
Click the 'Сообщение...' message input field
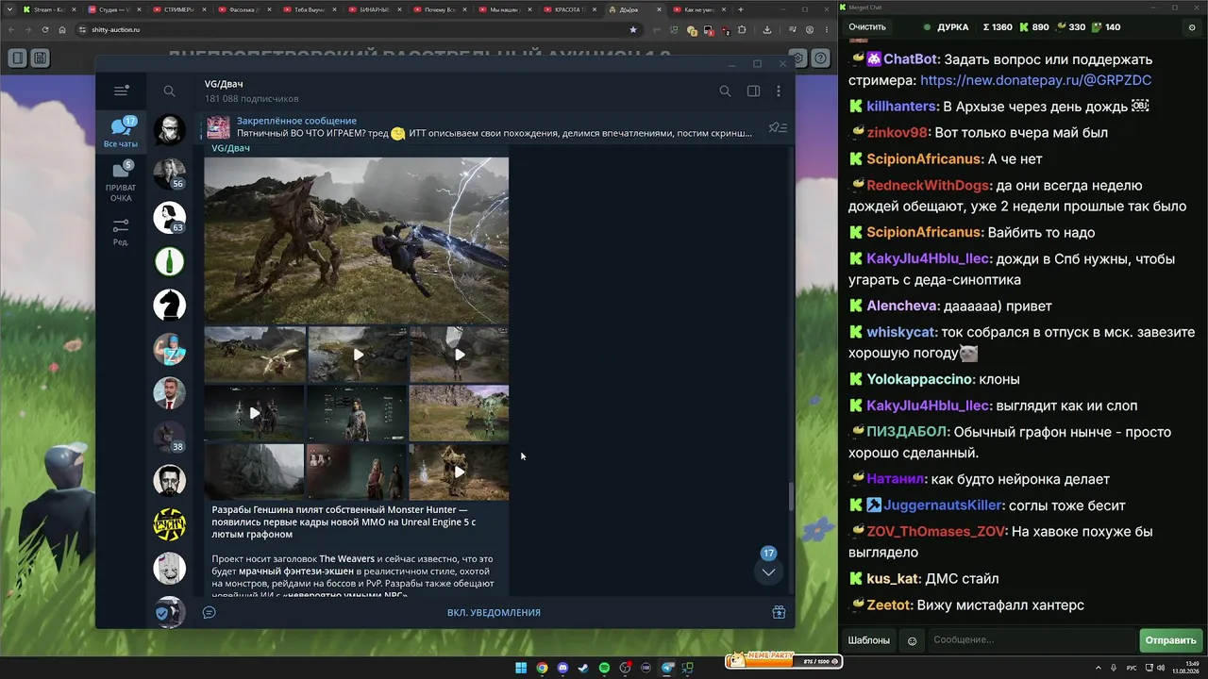(x=1031, y=640)
